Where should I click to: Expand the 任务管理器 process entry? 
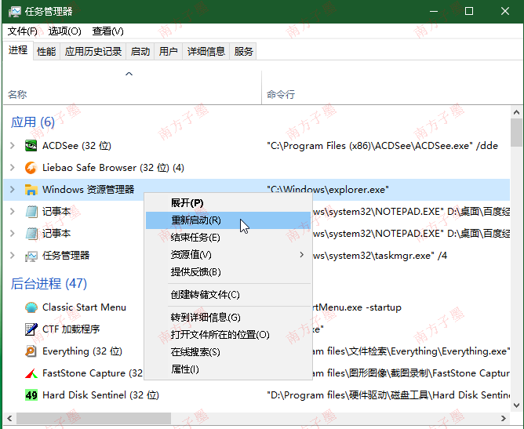tap(13, 255)
